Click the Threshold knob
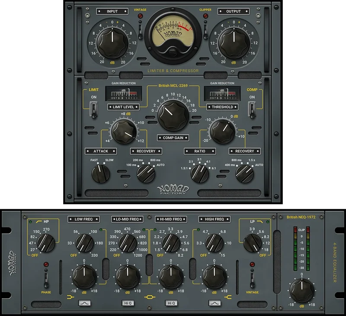346x316 pixels. coord(223,132)
